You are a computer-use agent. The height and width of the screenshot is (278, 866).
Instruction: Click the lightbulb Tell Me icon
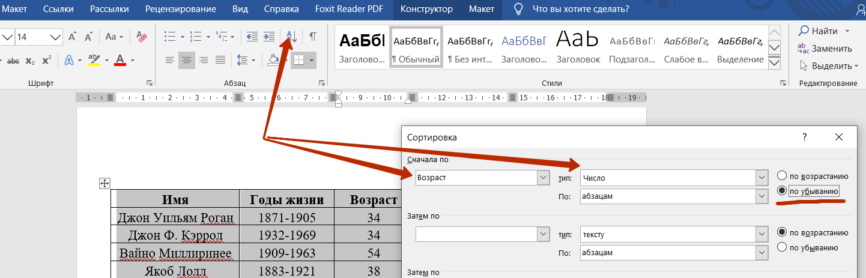pos(518,9)
